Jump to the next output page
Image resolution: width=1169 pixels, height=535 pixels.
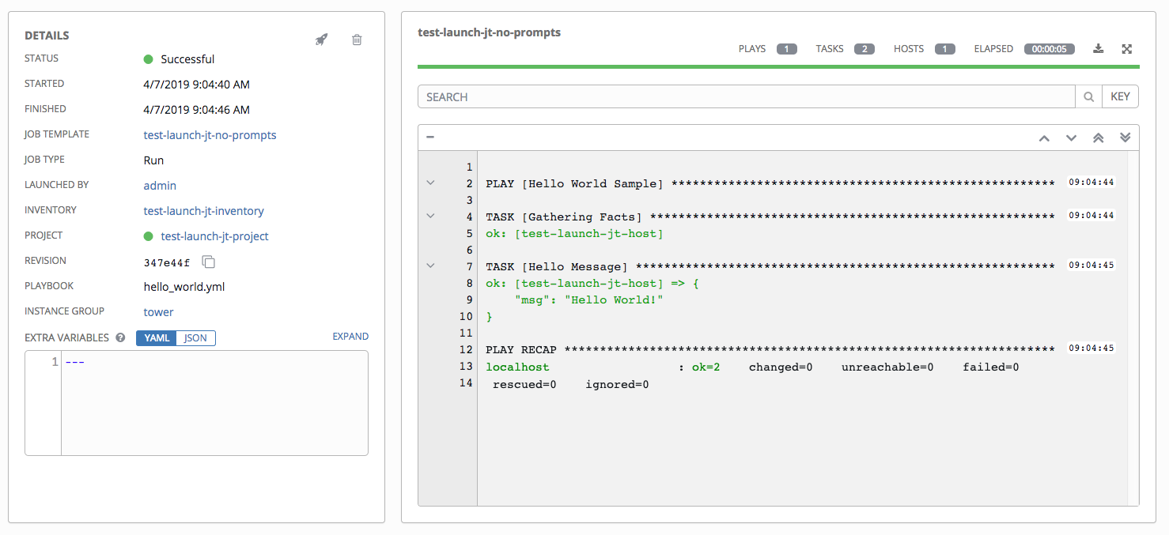tap(1071, 138)
